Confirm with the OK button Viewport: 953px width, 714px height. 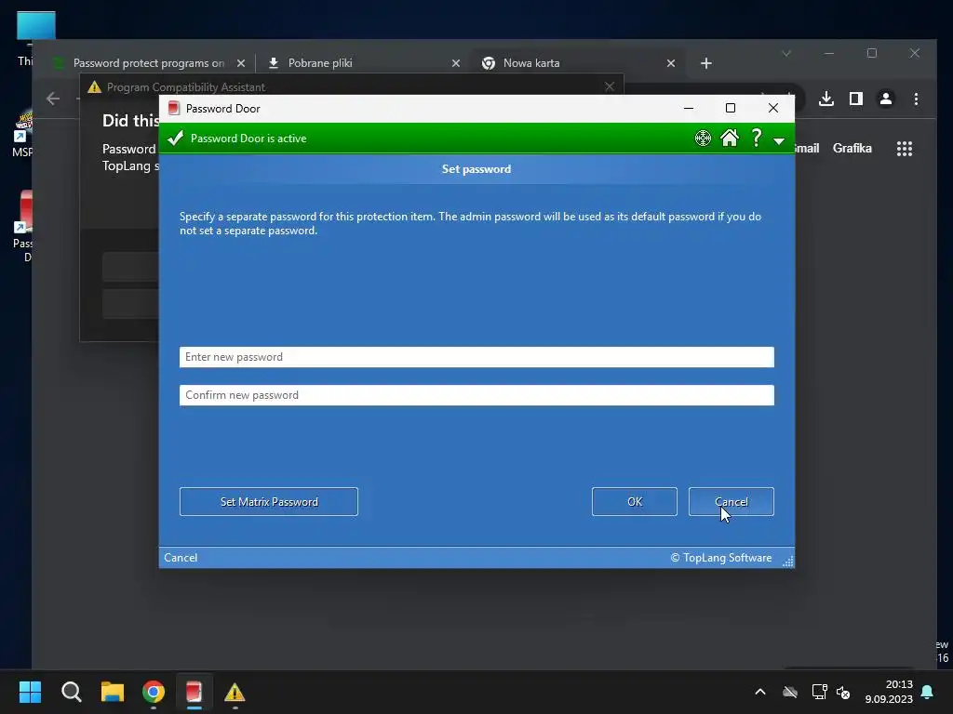635,501
